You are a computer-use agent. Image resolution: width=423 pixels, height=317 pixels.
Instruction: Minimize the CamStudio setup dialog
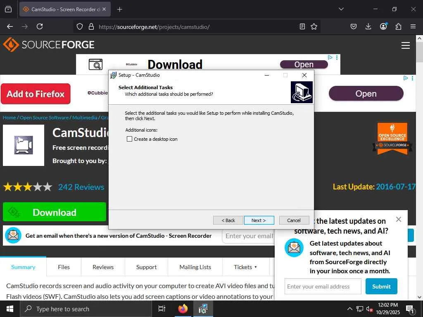coord(267,75)
